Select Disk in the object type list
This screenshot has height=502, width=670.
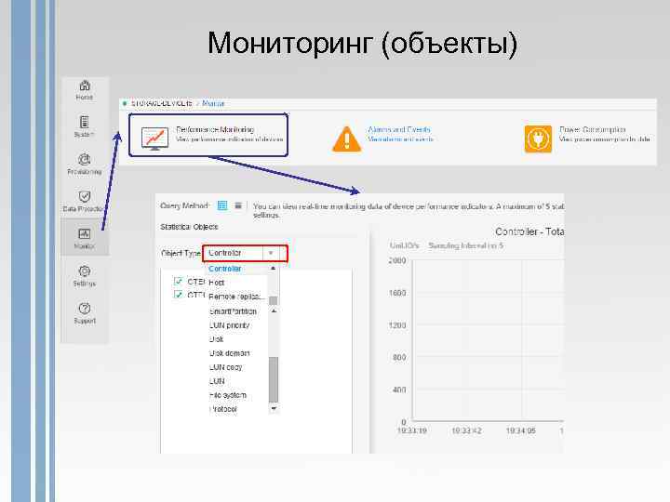pyautogui.click(x=216, y=339)
